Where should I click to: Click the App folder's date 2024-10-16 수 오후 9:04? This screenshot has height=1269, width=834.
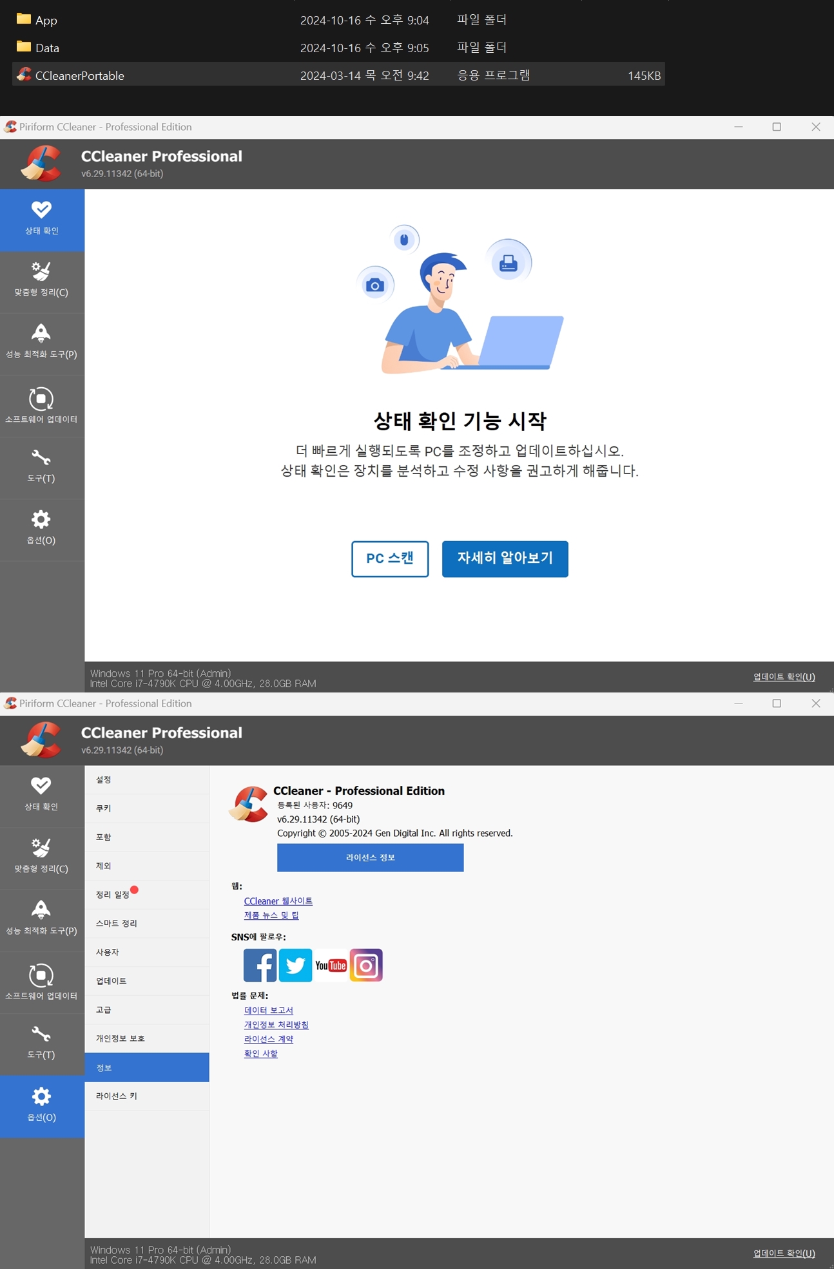tap(364, 20)
